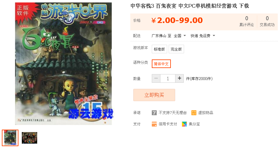The height and width of the screenshot is (148, 279).
Task: Expand the 全国 destination dropdown
Action: point(180,36)
